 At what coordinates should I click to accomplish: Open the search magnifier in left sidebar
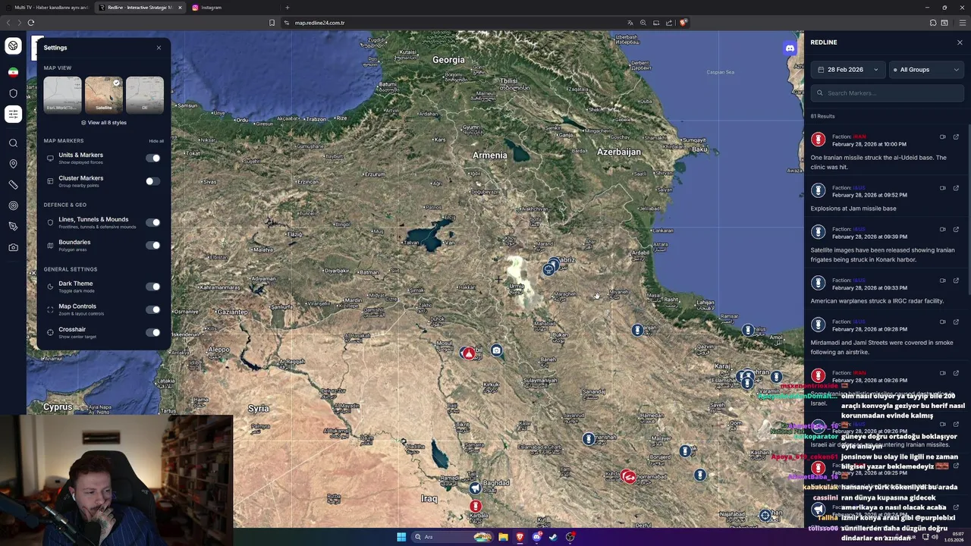(x=13, y=143)
